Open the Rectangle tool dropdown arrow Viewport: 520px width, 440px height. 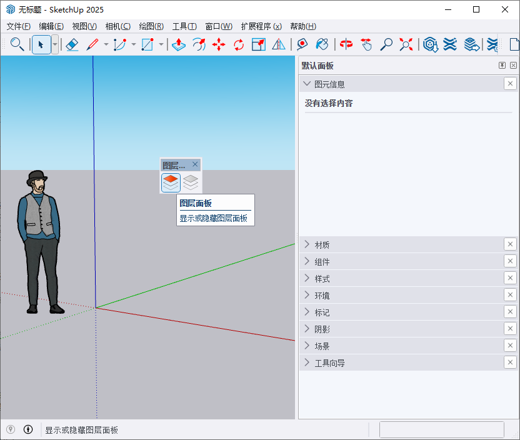coord(161,44)
